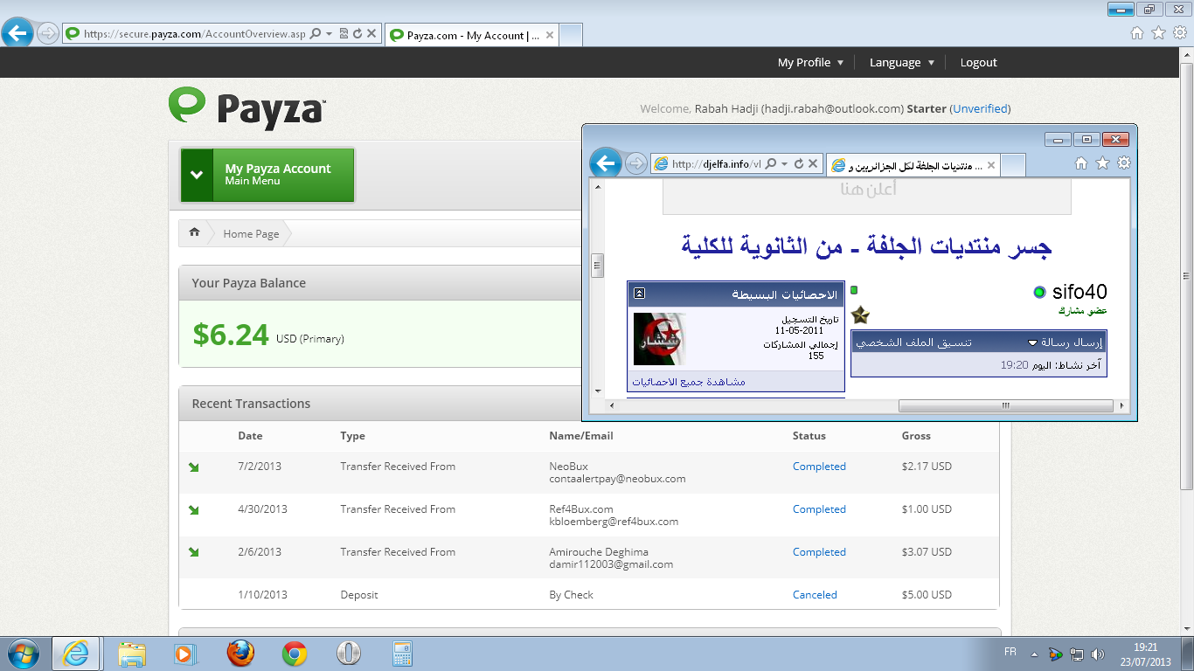Click search icon in djelfa.info address bar

click(x=770, y=163)
